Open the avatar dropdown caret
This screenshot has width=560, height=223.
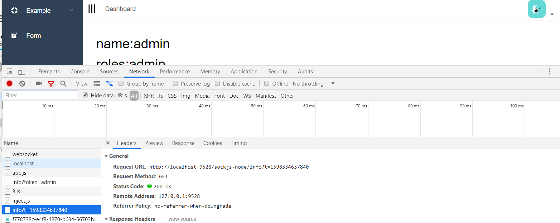552,15
